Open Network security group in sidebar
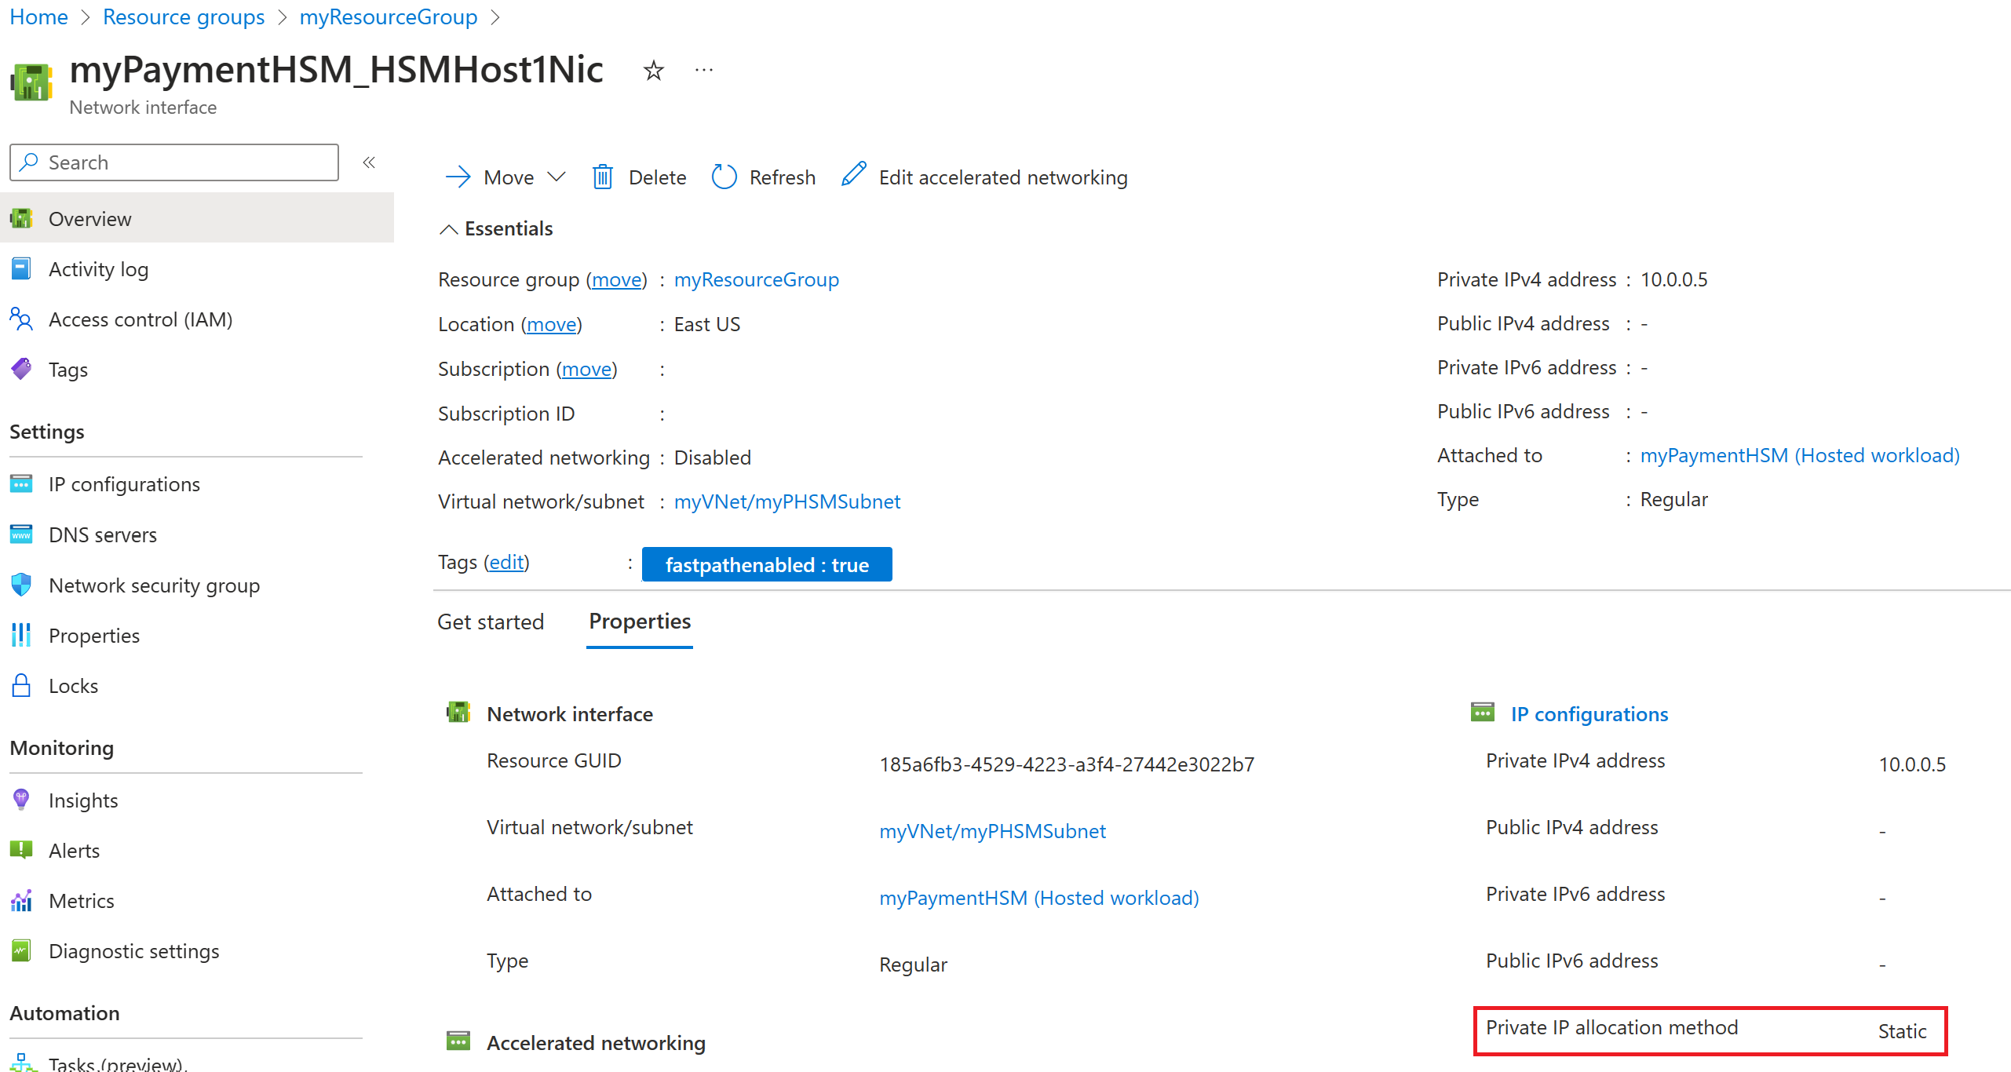Image resolution: width=2011 pixels, height=1072 pixels. pyautogui.click(x=154, y=585)
